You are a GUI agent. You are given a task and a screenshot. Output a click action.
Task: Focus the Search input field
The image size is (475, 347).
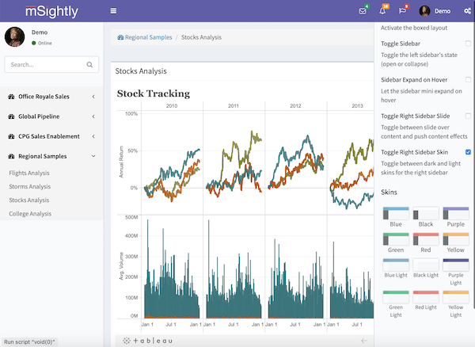coord(51,64)
